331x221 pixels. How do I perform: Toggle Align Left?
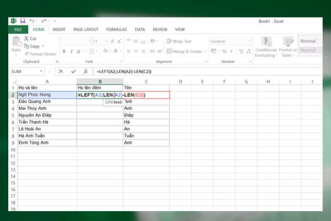click(x=129, y=51)
